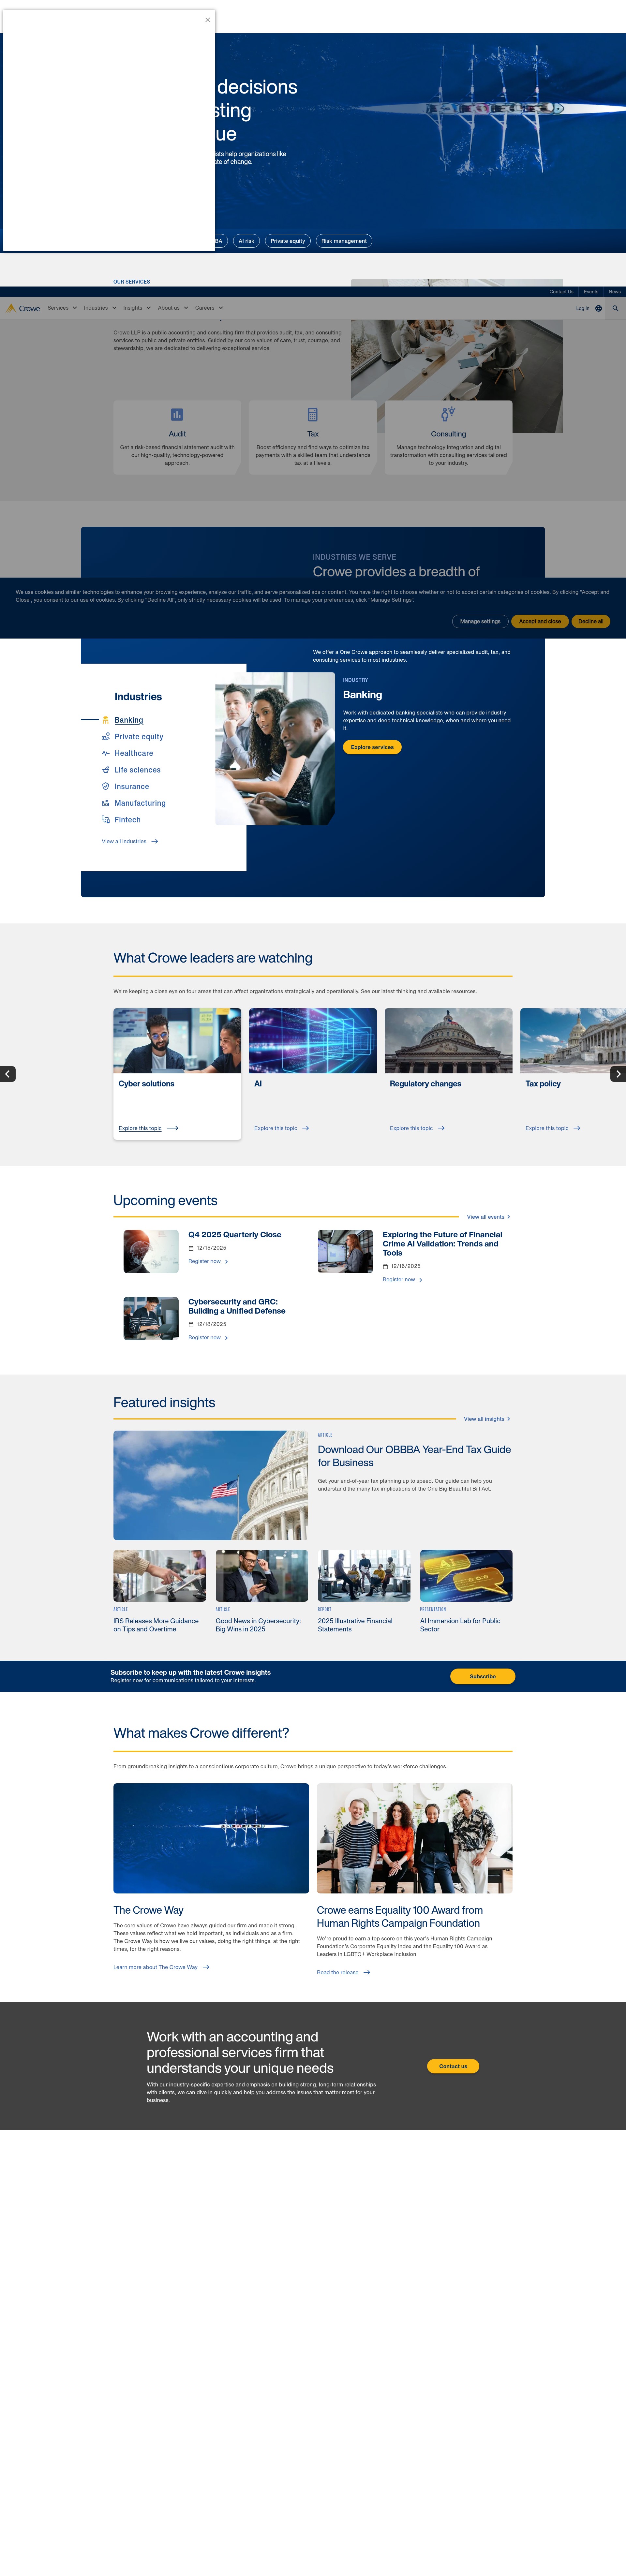Open the globe language selector
This screenshot has height=2576, width=626.
tap(599, 308)
